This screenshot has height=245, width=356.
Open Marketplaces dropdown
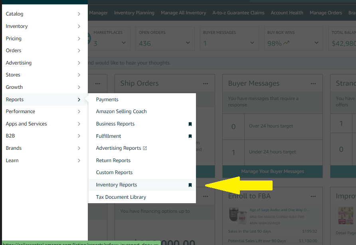pos(124,43)
